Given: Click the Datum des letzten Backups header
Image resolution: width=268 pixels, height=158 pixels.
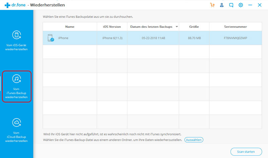Looking at the screenshot, I should [153, 27].
